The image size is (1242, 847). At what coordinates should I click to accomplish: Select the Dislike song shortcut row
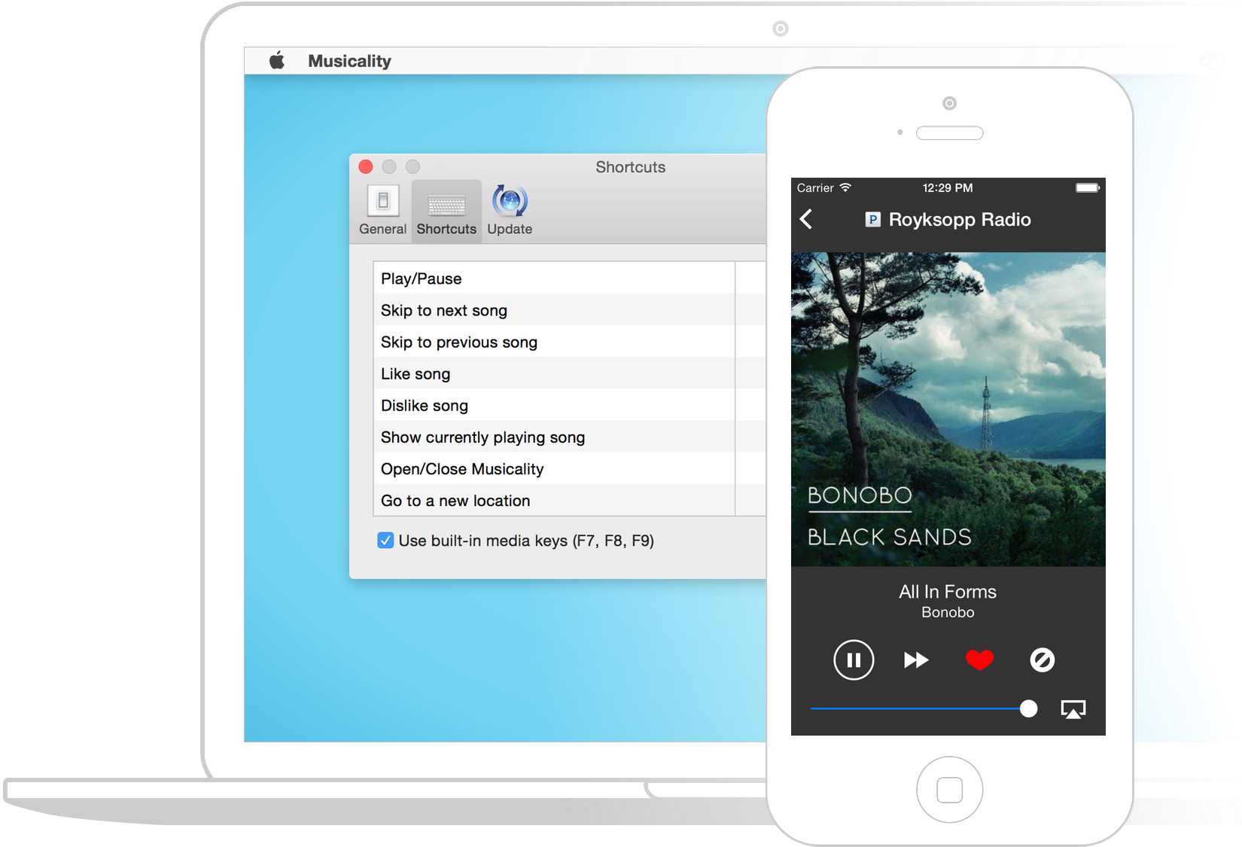pyautogui.click(x=569, y=405)
